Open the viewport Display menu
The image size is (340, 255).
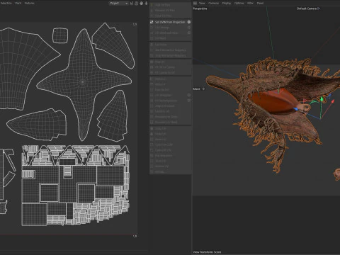pos(227,3)
